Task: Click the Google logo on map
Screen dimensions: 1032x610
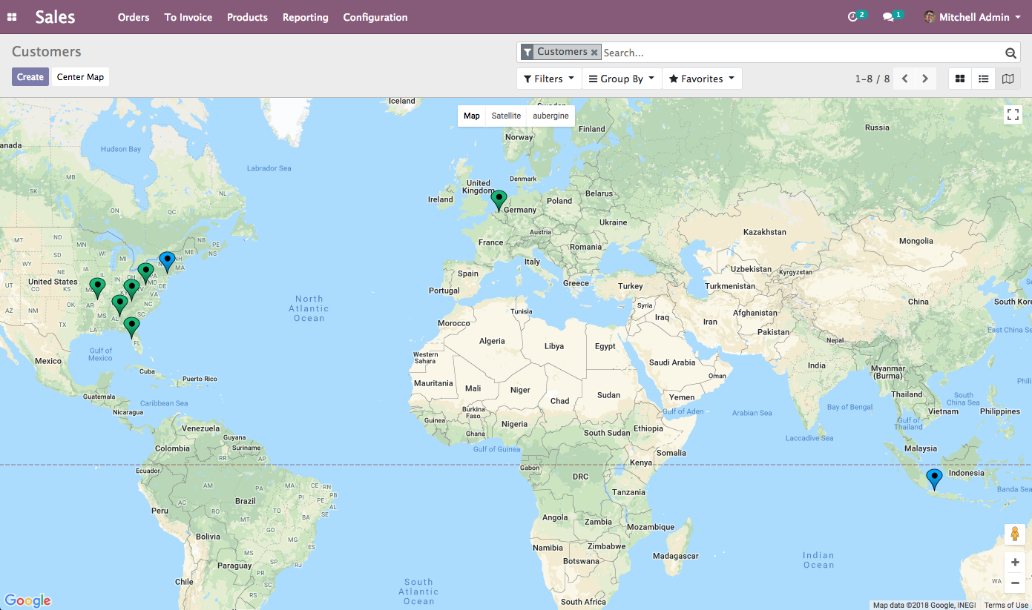Action: click(27, 600)
